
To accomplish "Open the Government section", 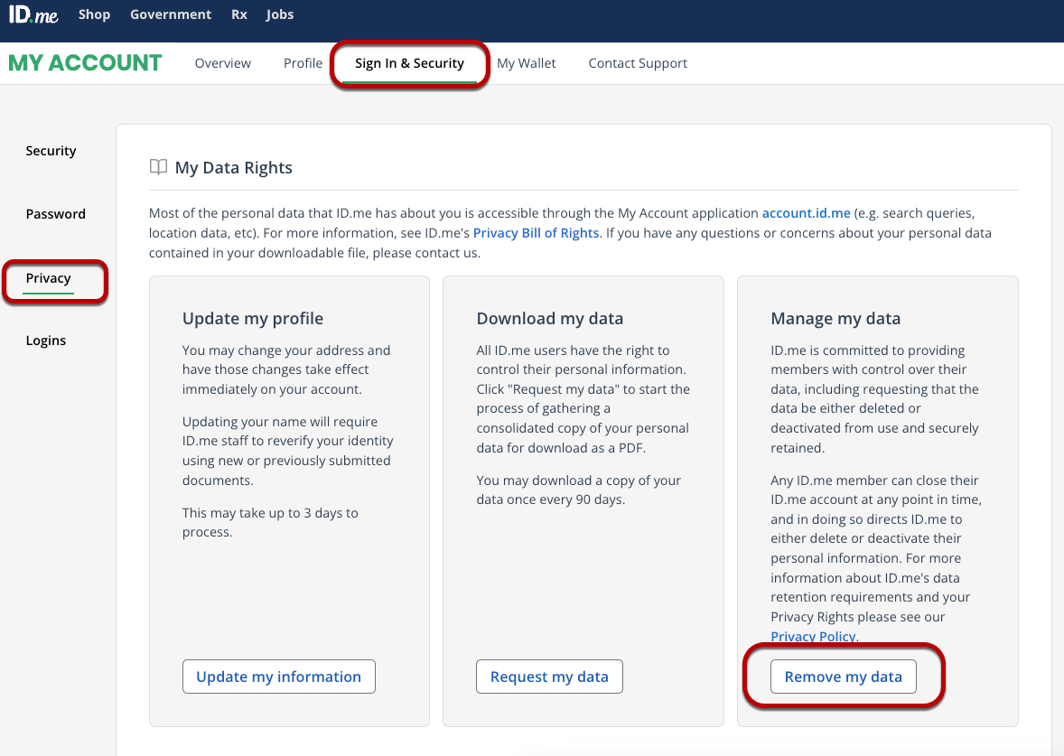I will (171, 14).
